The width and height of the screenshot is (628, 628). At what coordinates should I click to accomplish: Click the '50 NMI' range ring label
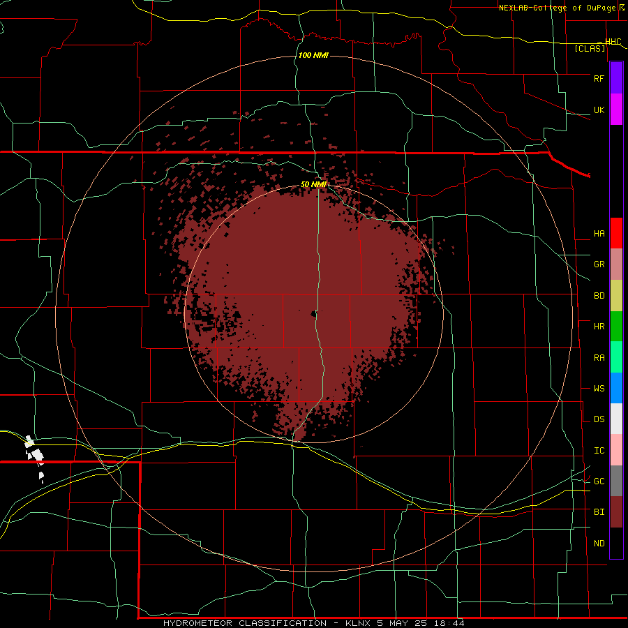[313, 184]
